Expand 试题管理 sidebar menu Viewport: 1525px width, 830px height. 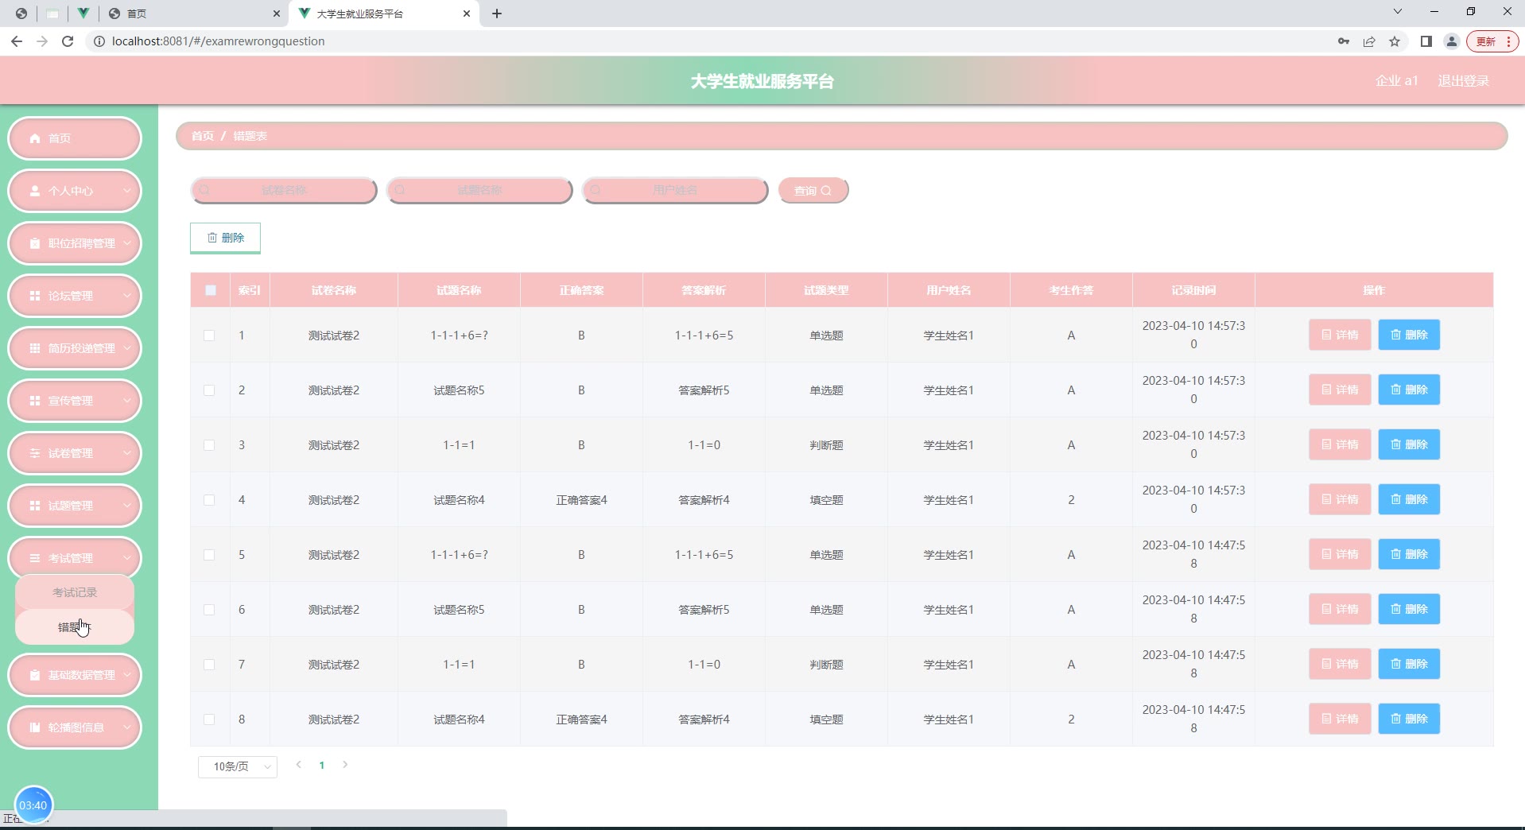[x=75, y=506]
